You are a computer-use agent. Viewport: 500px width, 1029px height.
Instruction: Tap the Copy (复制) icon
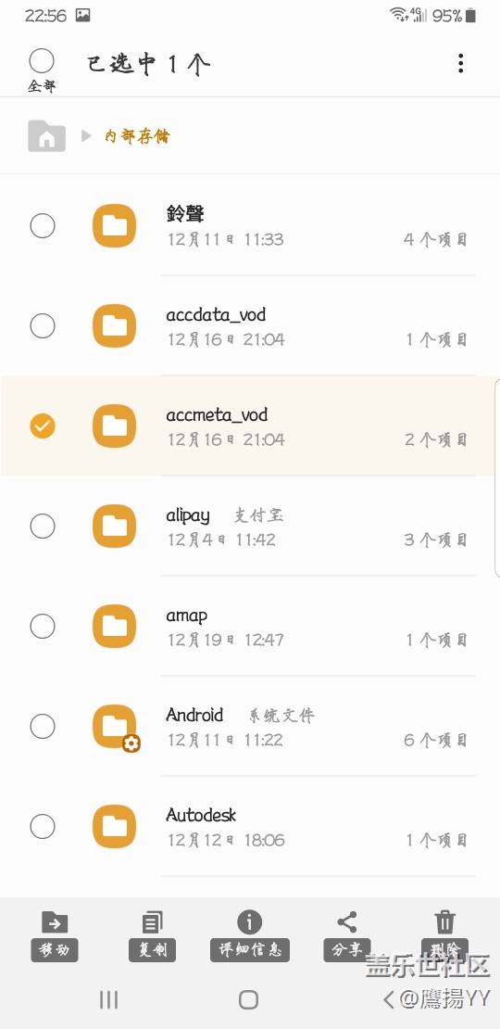coord(152,922)
